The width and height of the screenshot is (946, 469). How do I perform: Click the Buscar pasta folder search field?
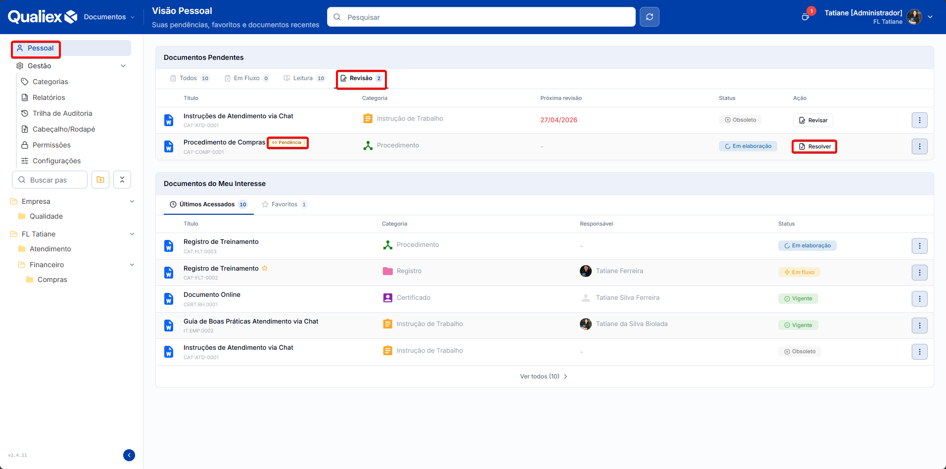pyautogui.click(x=49, y=180)
